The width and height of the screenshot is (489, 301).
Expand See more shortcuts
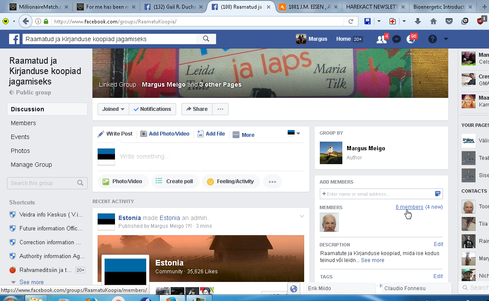click(31, 282)
